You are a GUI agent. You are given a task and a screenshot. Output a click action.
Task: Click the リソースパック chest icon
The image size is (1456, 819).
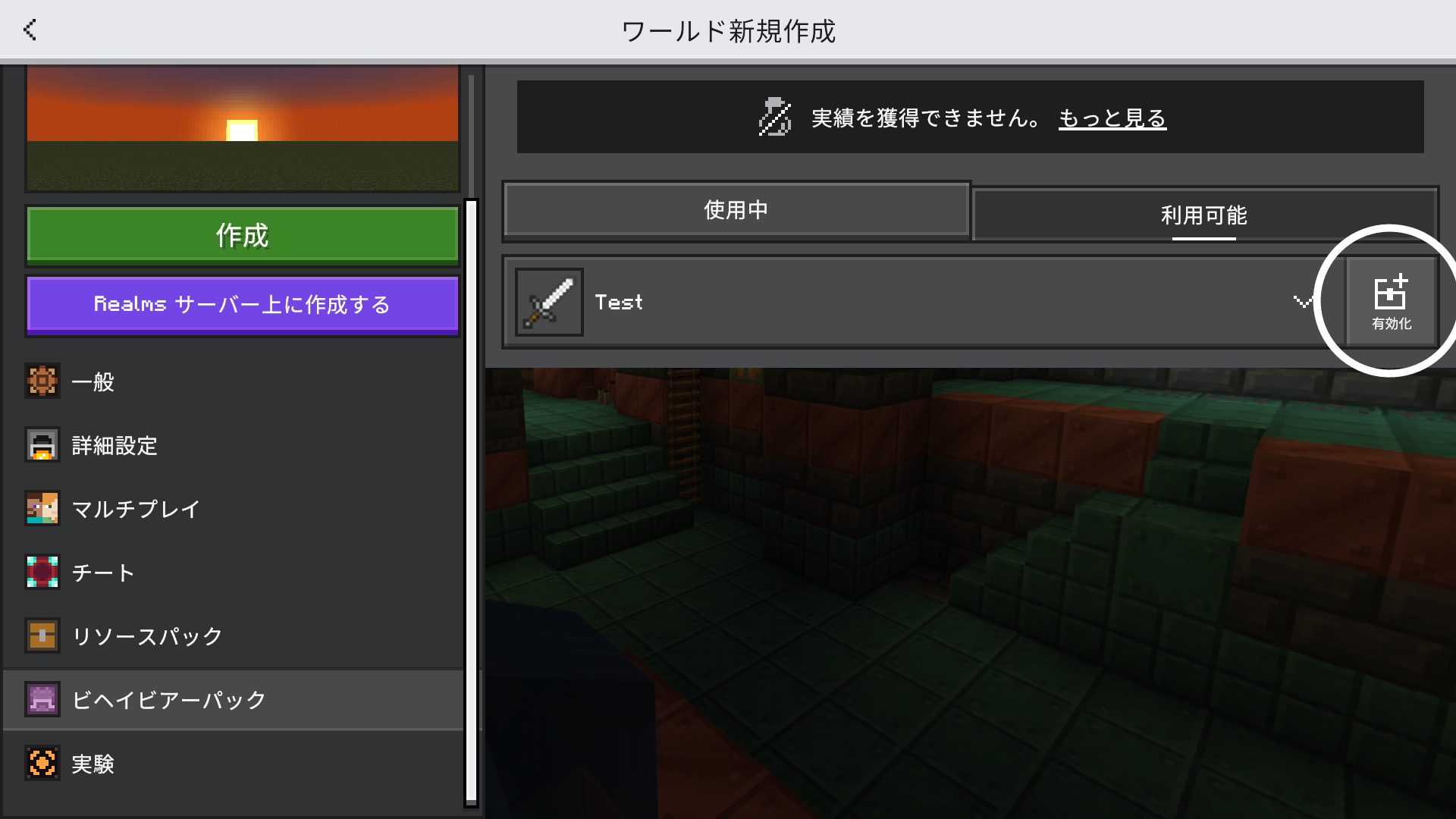42,635
